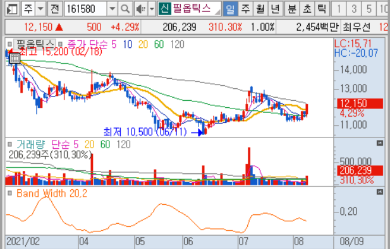Select the 초 second period button

pos(307,9)
